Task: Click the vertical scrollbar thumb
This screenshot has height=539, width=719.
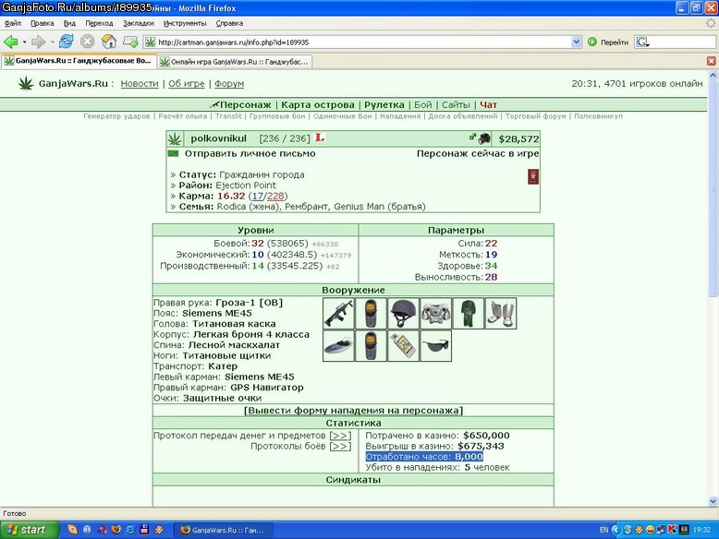Action: pyautogui.click(x=713, y=187)
